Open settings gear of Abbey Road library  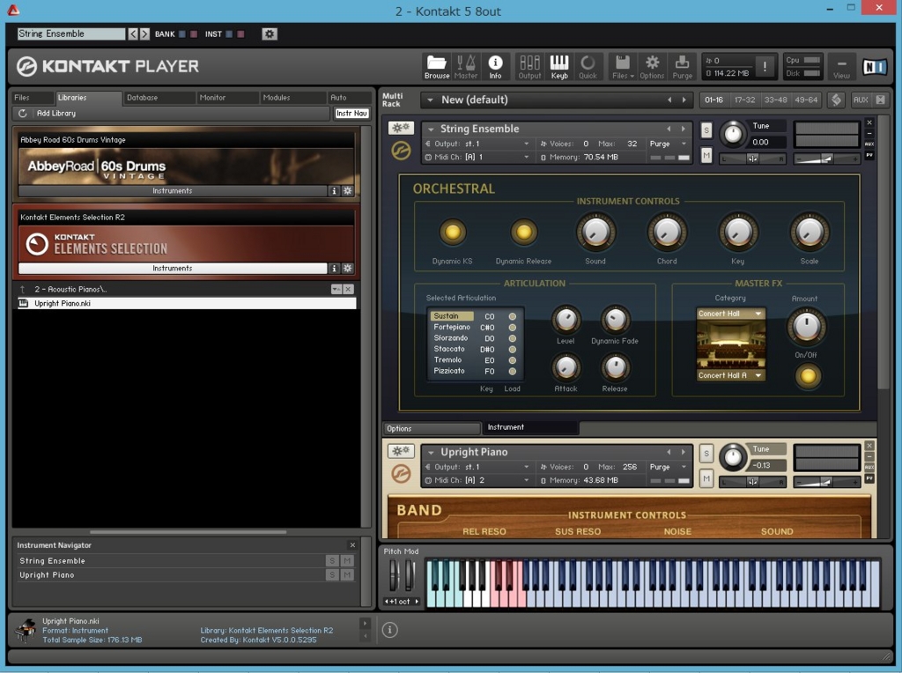347,191
